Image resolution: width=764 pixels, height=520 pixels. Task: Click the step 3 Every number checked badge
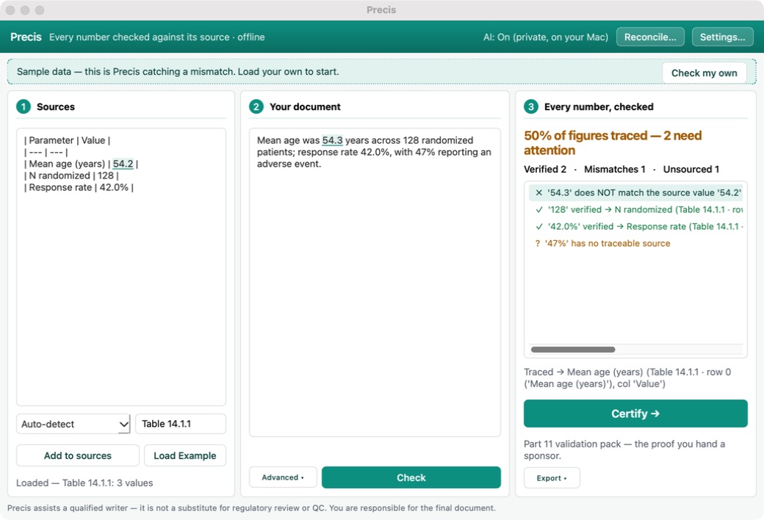click(x=531, y=106)
